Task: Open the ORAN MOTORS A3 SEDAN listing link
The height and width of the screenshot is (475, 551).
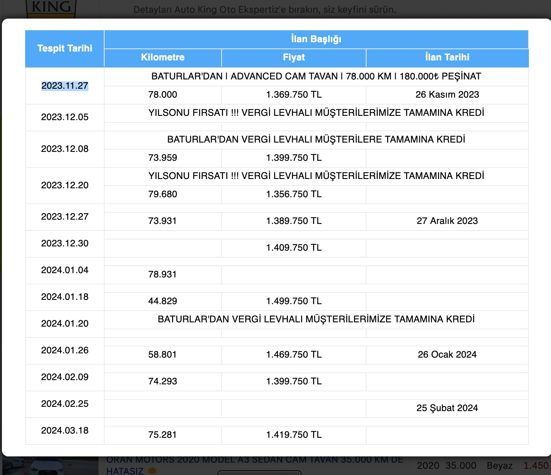Action: pos(255,465)
